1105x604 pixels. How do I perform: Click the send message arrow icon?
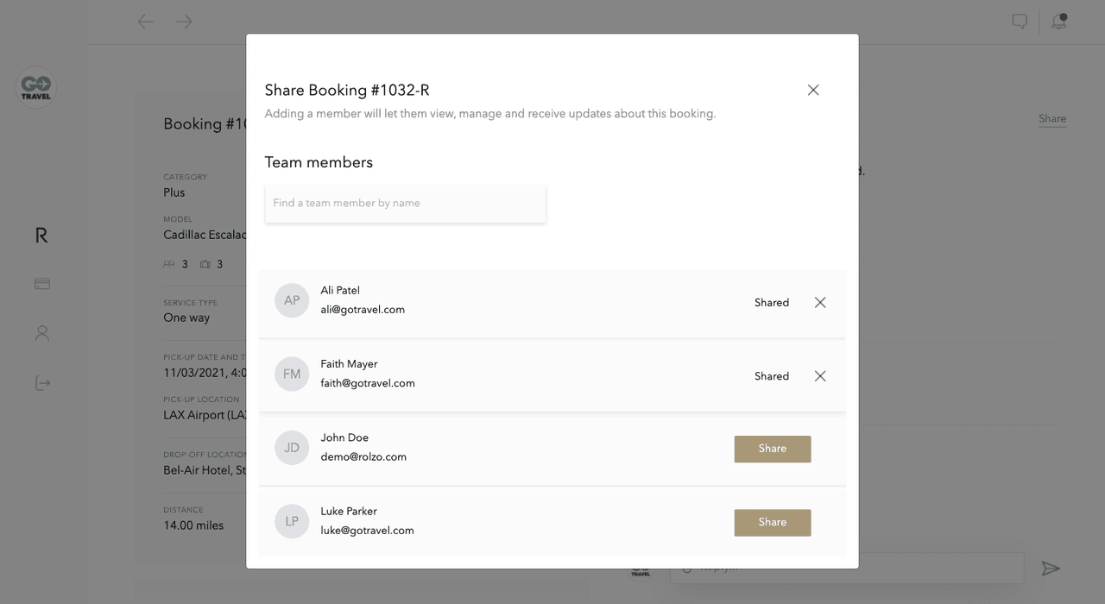(1050, 568)
